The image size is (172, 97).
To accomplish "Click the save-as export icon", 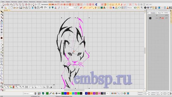I will click(x=24, y=8).
